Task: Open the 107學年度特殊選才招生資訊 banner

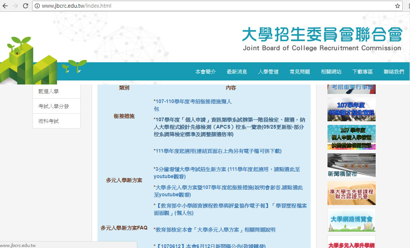Action: [351, 110]
